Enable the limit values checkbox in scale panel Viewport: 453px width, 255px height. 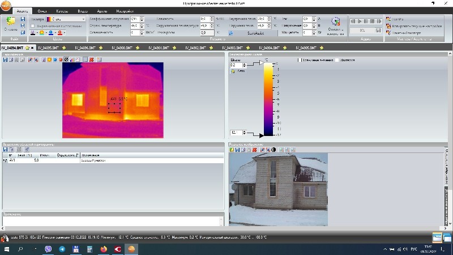pos(300,59)
